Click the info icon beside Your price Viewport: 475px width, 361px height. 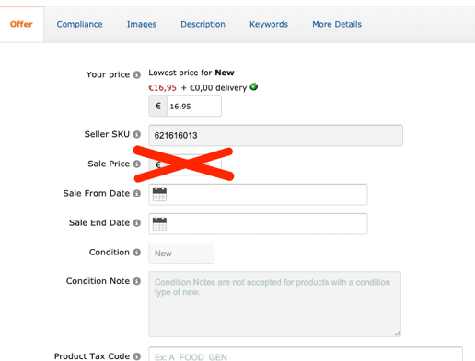137,74
